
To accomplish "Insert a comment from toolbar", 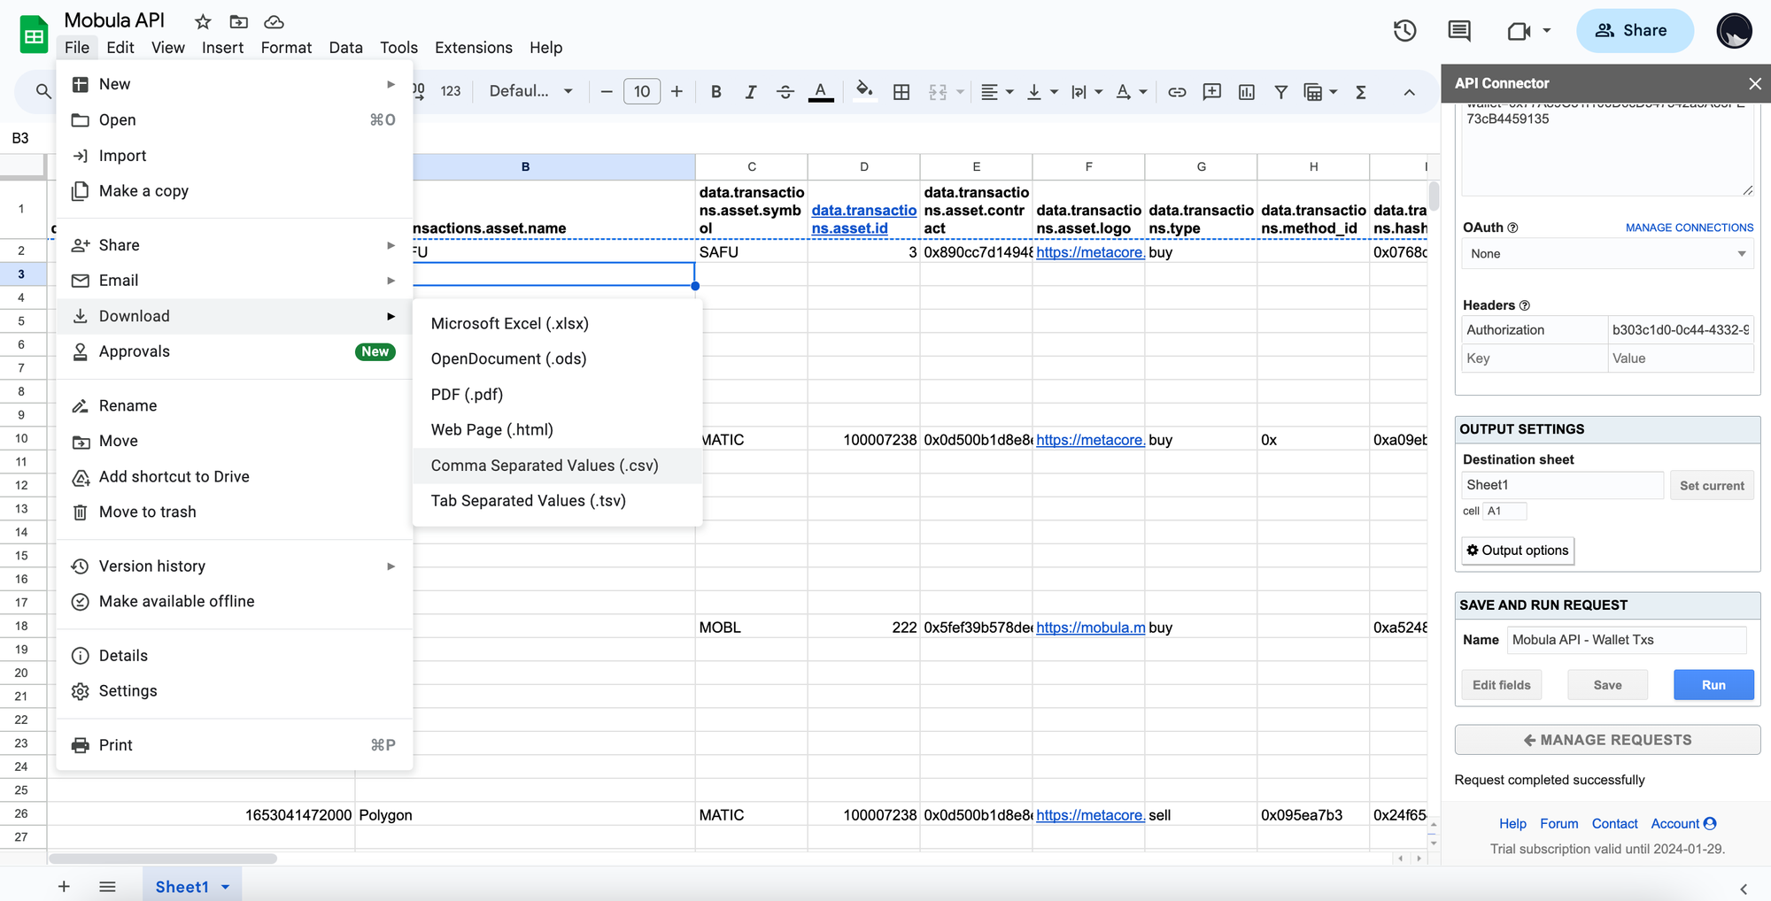I will click(1211, 91).
